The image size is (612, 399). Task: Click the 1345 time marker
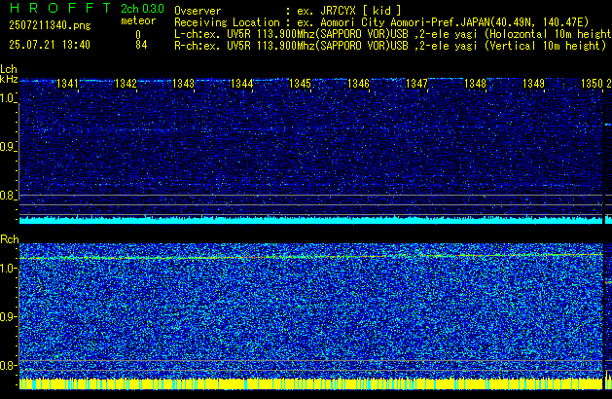coord(300,84)
